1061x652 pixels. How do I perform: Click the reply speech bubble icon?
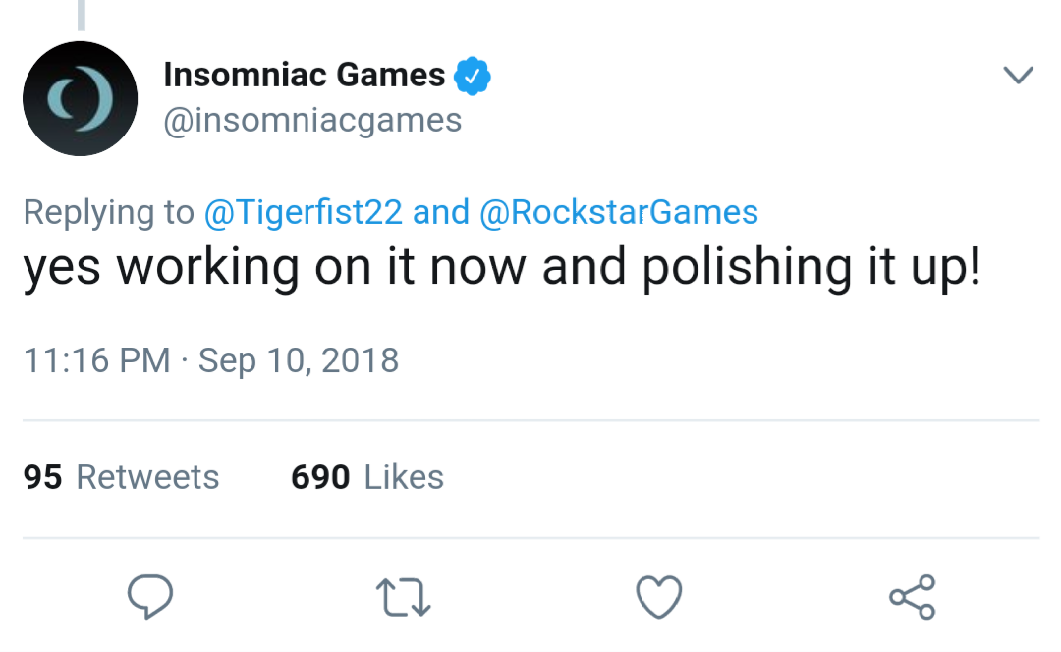tap(150, 596)
